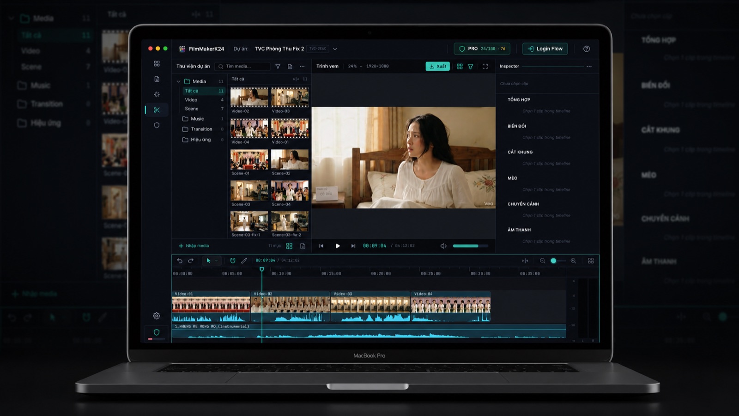Open the dashboard grid icon in left sidebar
This screenshot has height=416, width=739.
point(157,64)
